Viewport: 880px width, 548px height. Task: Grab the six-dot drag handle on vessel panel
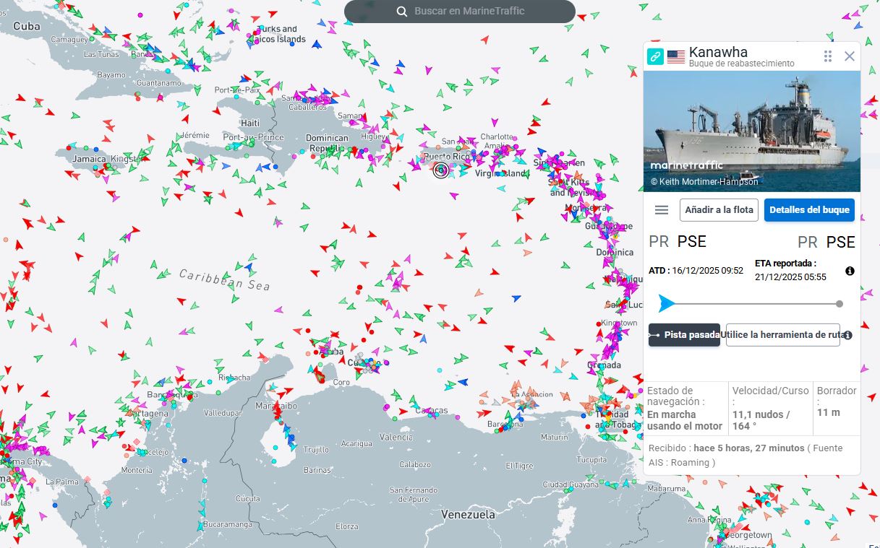(828, 56)
